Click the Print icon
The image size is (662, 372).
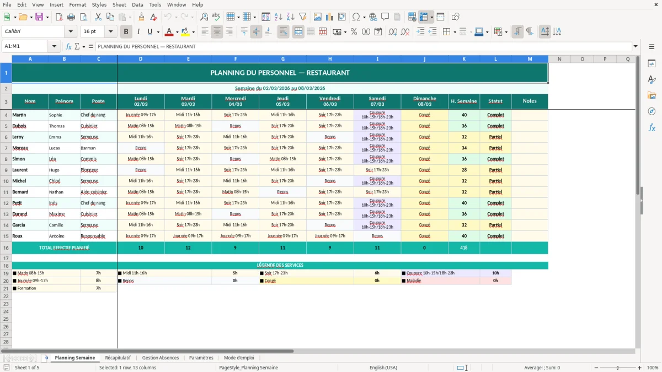71,17
